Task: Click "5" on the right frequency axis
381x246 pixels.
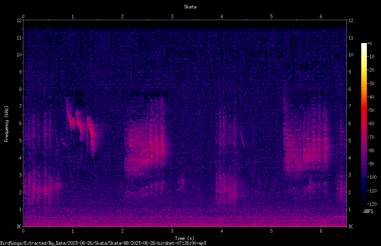Action: (x=350, y=141)
